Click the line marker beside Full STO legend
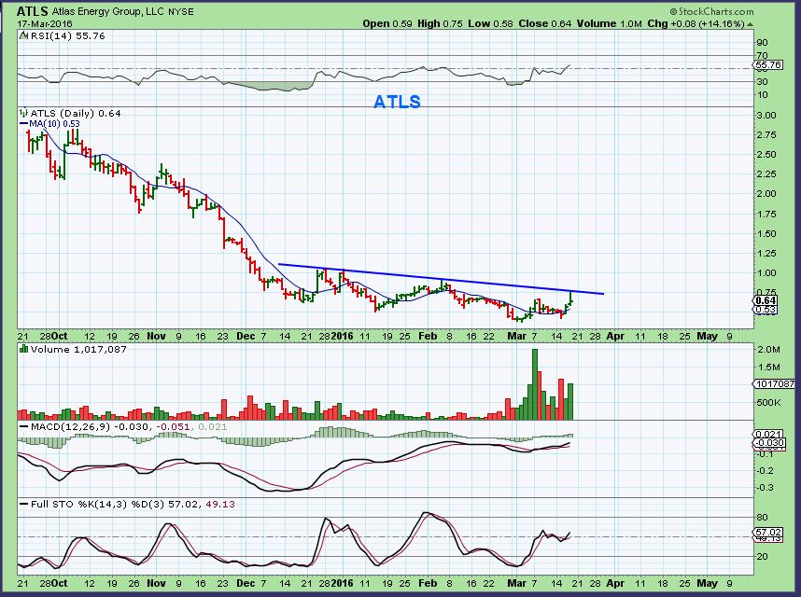The height and width of the screenshot is (597, 801). 24,504
